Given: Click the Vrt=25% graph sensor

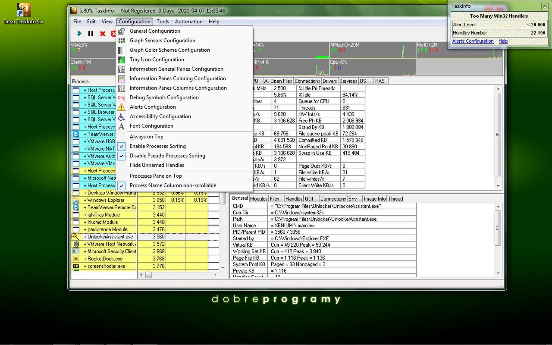Looking at the screenshot, I should 93,50.
